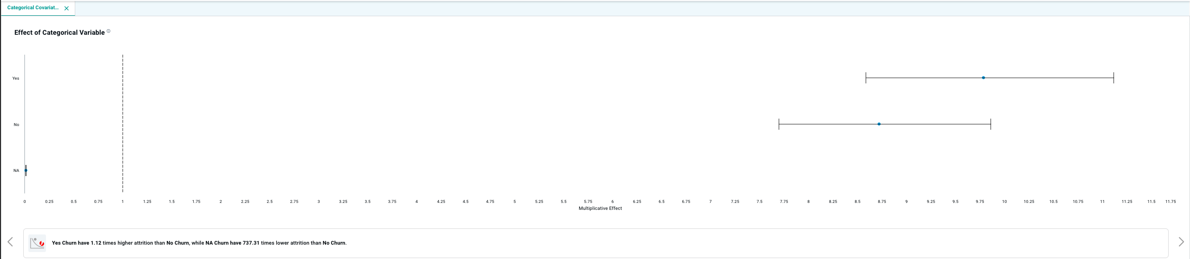Click the NA category axis label
Viewport: 1190px width, 259px height.
16,171
